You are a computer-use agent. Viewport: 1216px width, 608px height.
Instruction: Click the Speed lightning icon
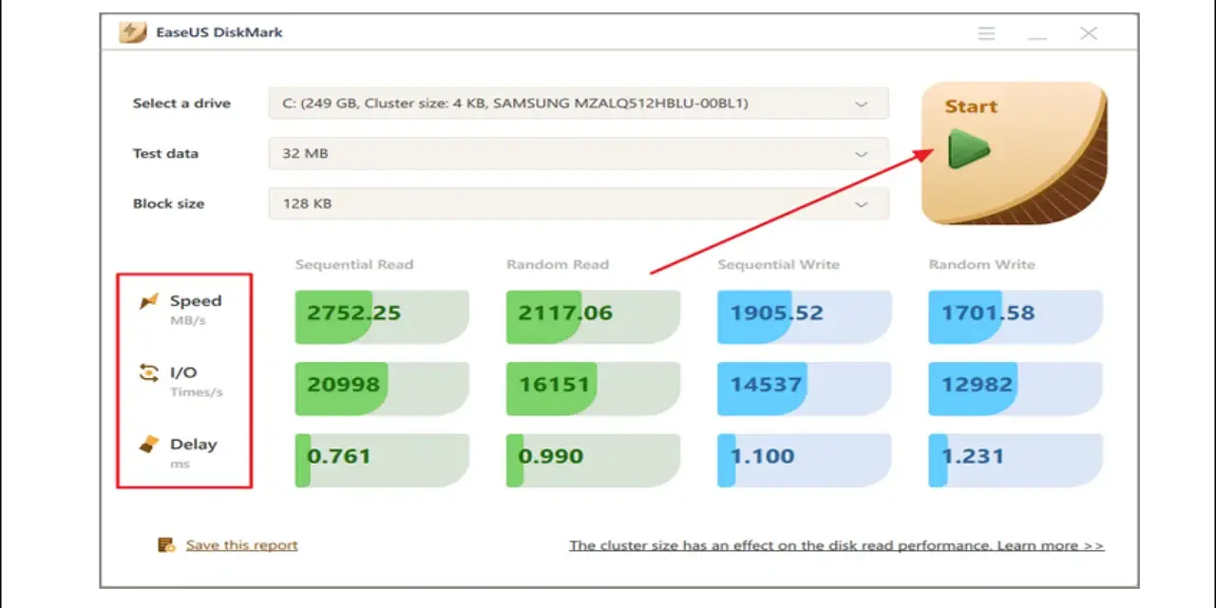click(x=149, y=302)
